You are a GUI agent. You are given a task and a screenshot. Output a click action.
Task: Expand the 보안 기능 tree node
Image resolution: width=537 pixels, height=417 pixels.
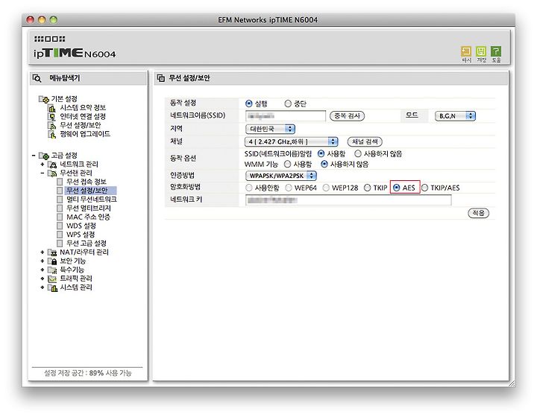pyautogui.click(x=42, y=261)
